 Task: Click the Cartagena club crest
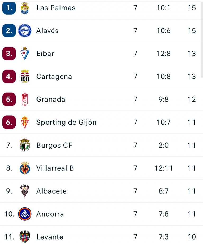point(25,77)
